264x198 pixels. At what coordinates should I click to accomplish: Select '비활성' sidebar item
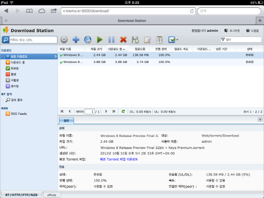click(x=12, y=80)
